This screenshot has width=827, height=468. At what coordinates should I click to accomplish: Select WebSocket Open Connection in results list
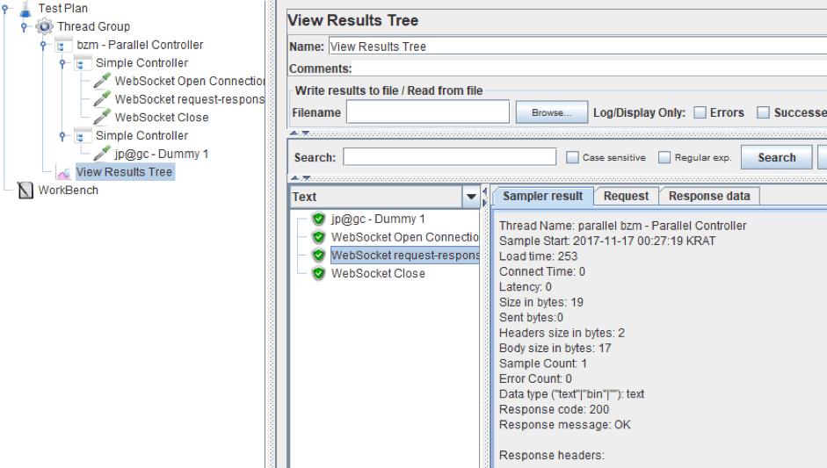pos(404,237)
